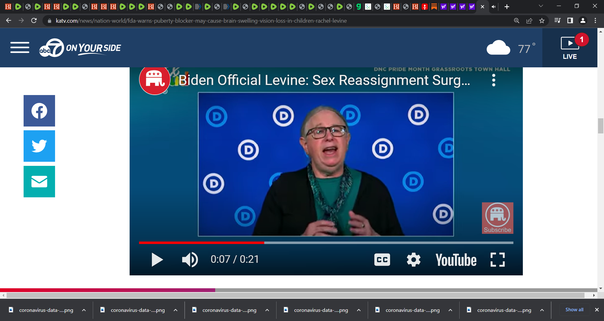The width and height of the screenshot is (604, 321).
Task: Open the tab search dropdown chevron
Action: pyautogui.click(x=541, y=6)
